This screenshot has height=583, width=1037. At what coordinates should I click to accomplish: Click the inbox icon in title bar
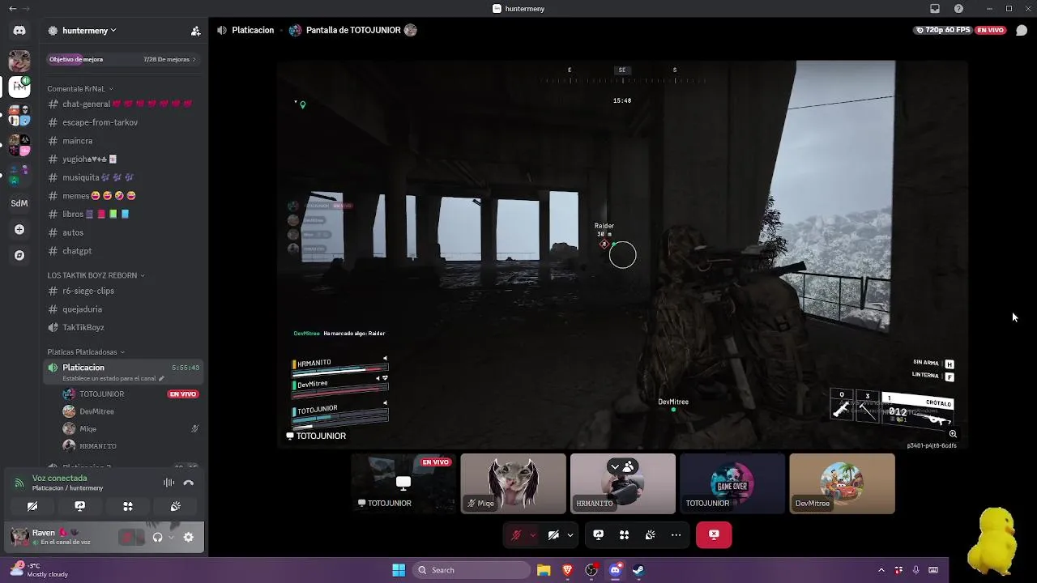point(935,8)
